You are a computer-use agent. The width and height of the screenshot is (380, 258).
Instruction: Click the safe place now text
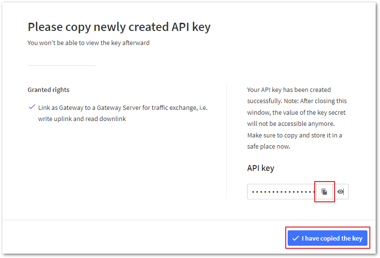268,147
